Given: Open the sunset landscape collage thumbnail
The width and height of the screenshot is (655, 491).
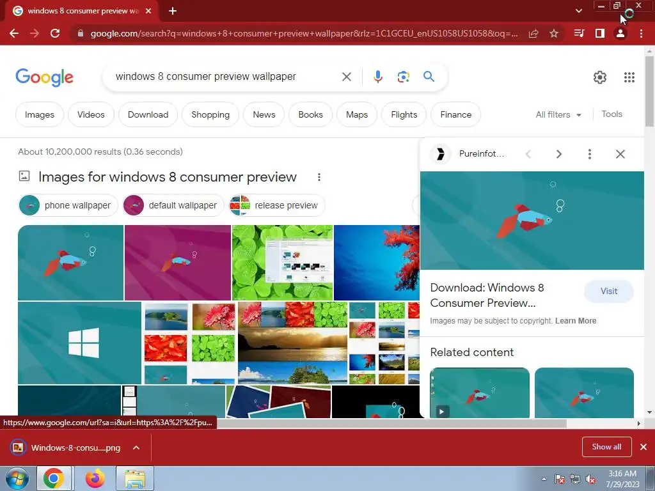Looking at the screenshot, I should 292,343.
